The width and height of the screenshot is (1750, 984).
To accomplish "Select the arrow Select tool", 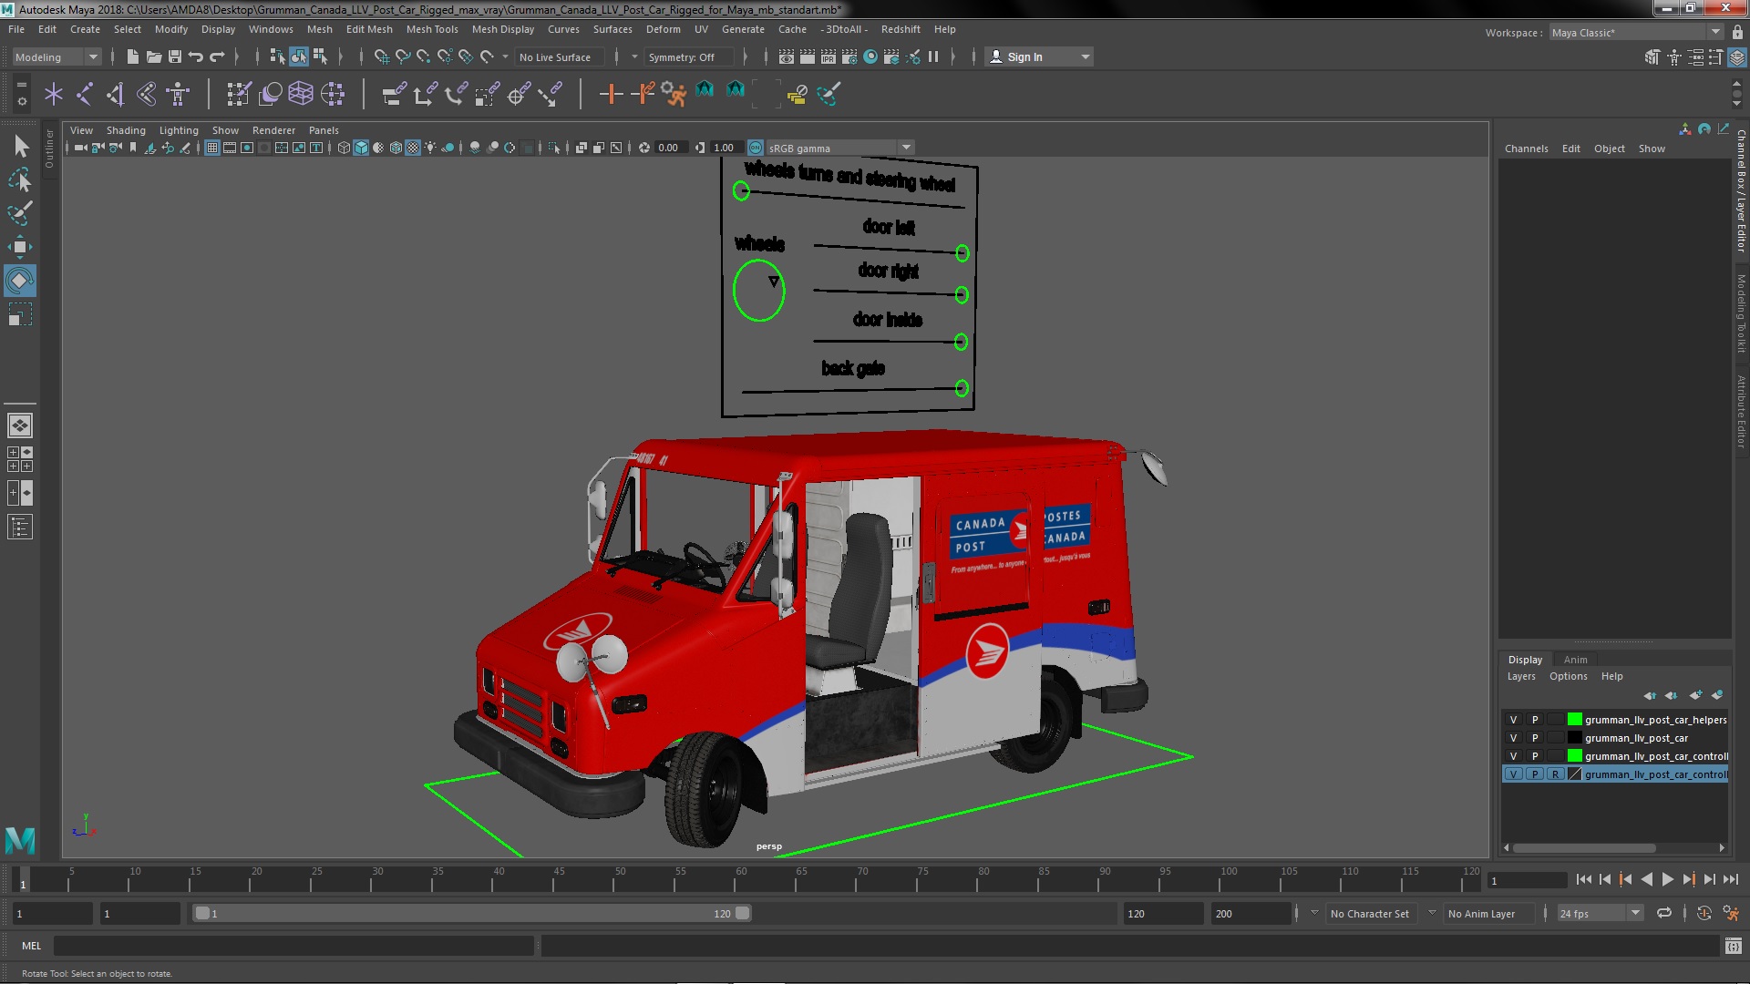I will pyautogui.click(x=20, y=146).
